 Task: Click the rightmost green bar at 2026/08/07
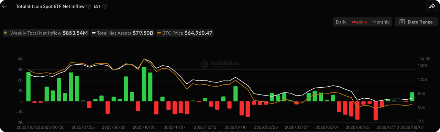(412, 97)
